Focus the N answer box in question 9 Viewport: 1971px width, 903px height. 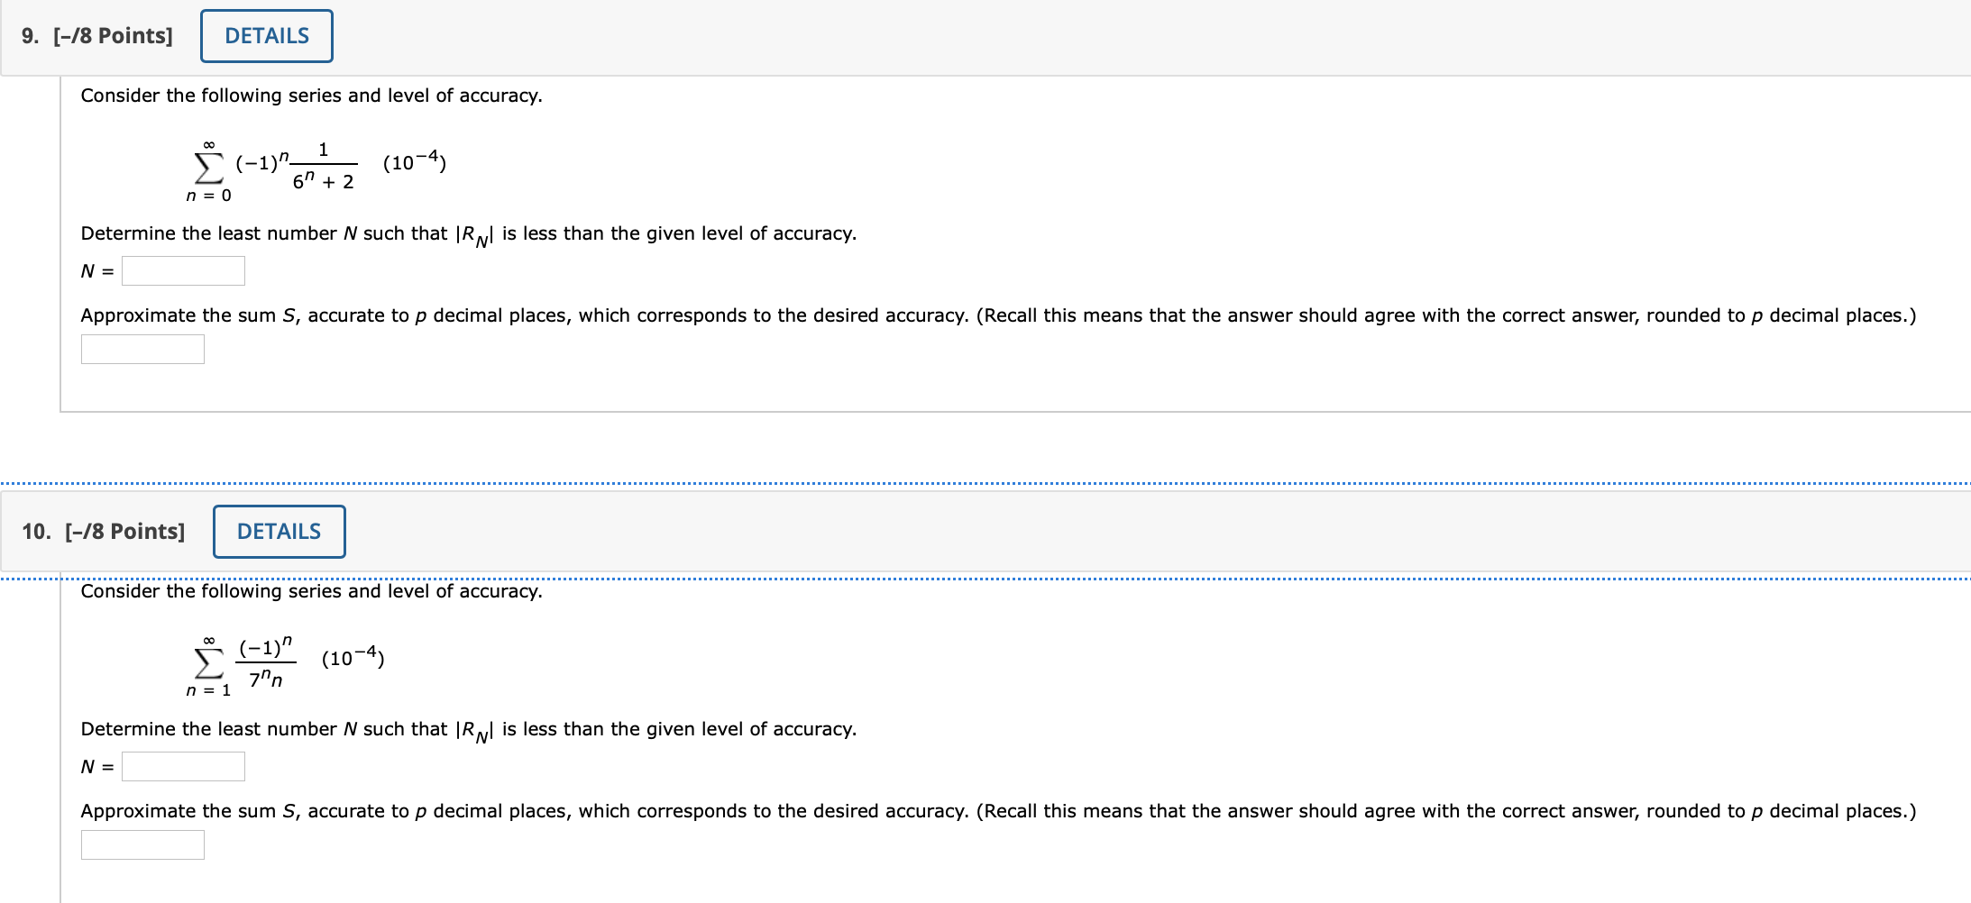click(x=183, y=271)
